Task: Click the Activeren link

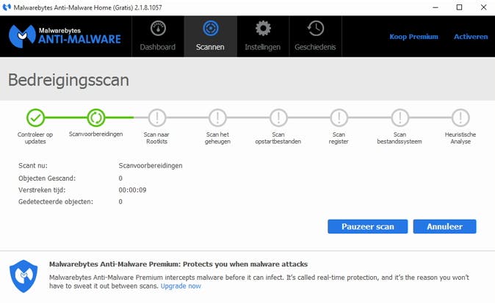Action: [x=471, y=37]
